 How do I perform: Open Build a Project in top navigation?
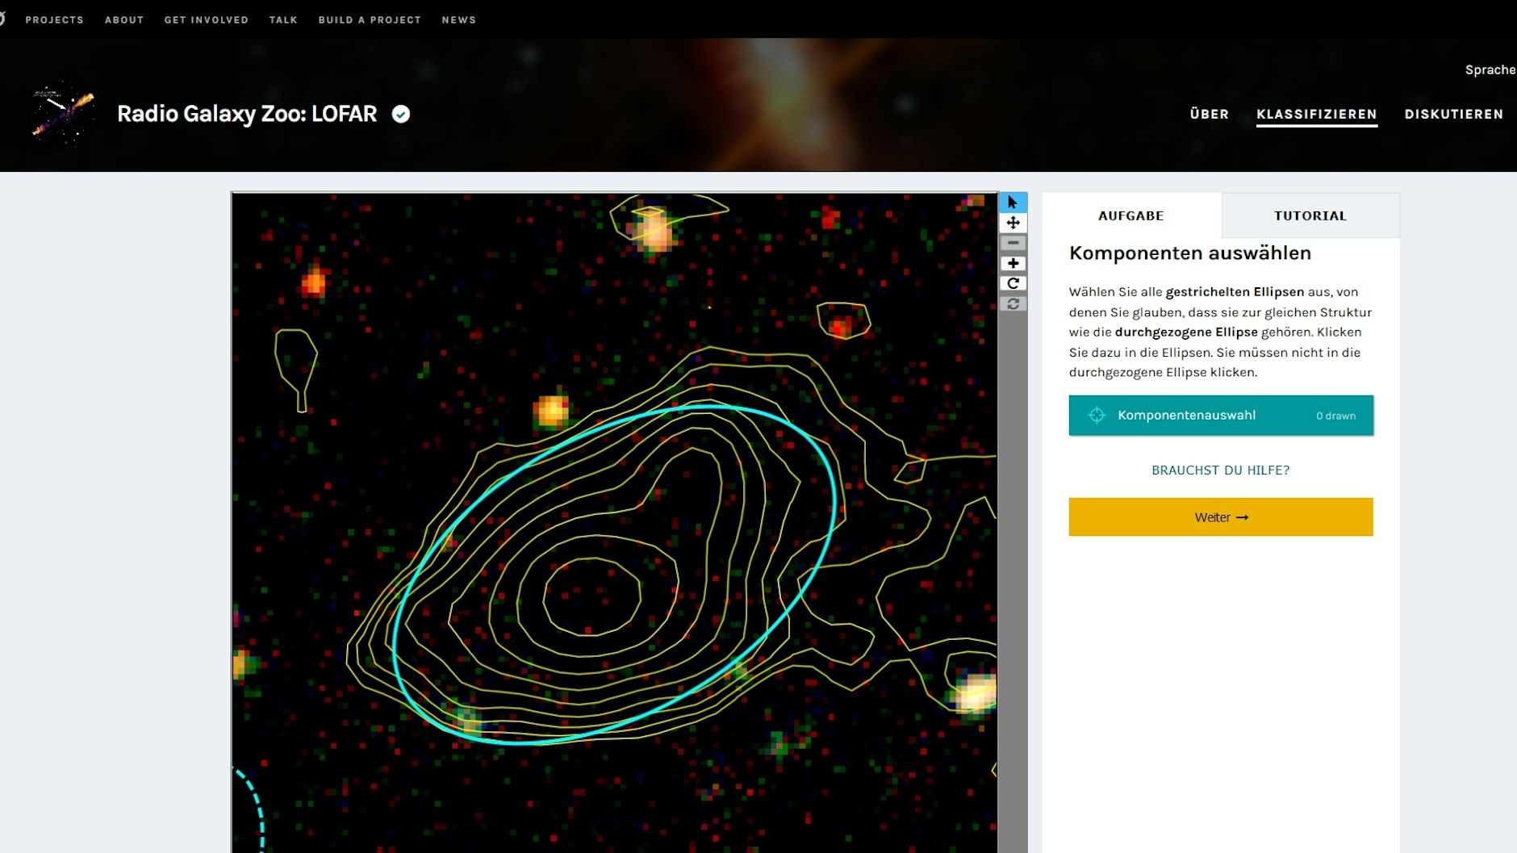pyautogui.click(x=370, y=20)
